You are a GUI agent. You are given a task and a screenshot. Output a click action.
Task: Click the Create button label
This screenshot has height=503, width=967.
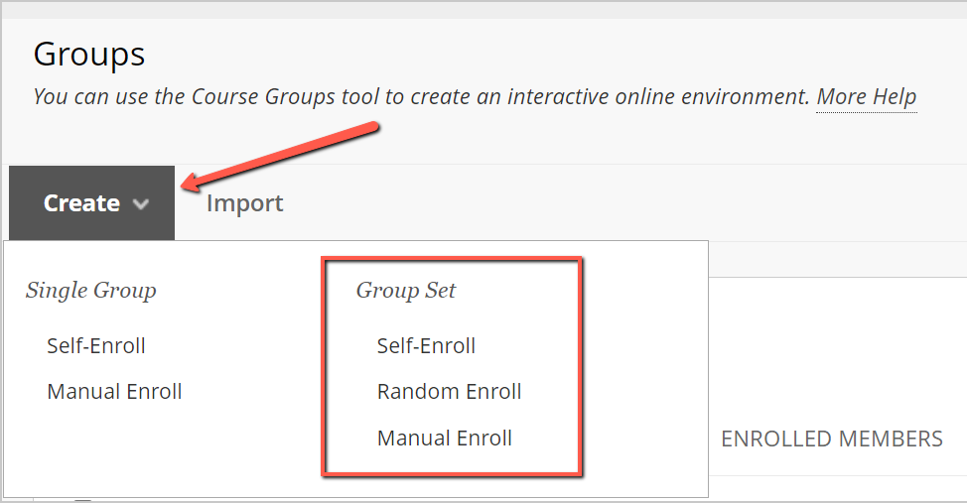click(81, 203)
